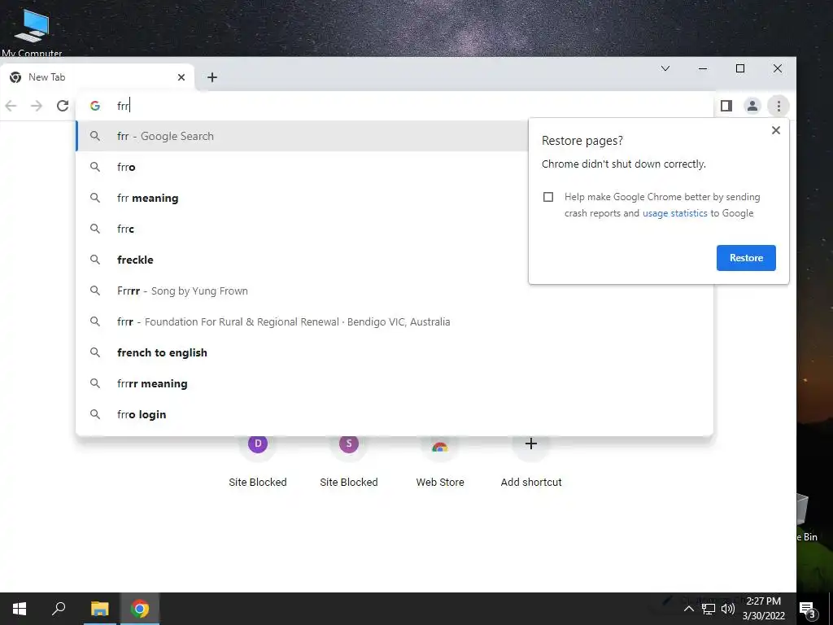The width and height of the screenshot is (833, 625).
Task: Open the S Site Blocked shortcut
Action: tap(348, 459)
